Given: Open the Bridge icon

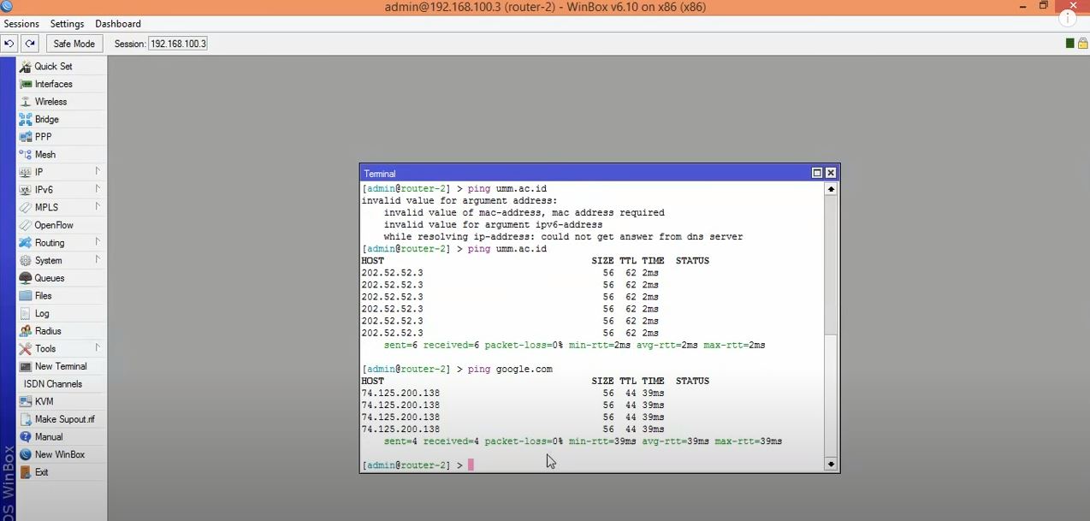Looking at the screenshot, I should pyautogui.click(x=26, y=119).
